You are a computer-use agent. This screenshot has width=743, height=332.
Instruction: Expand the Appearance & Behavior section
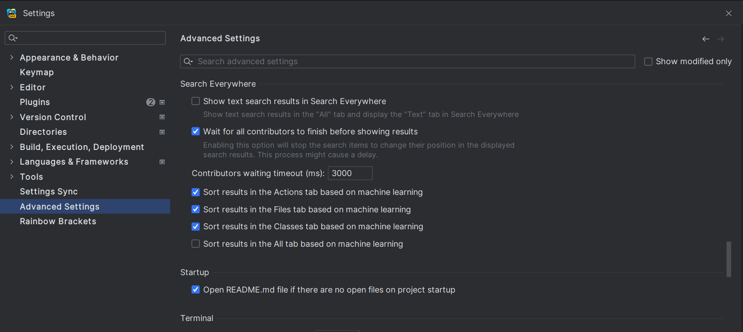12,57
